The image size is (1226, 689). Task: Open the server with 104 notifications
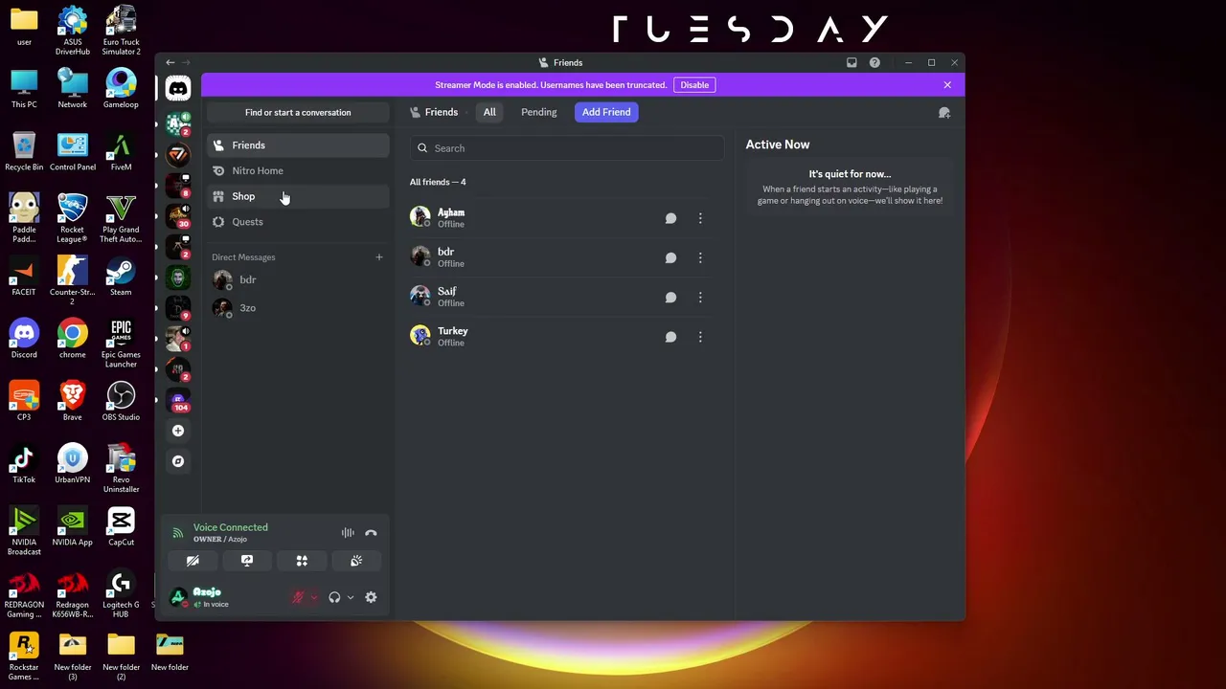pyautogui.click(x=178, y=400)
